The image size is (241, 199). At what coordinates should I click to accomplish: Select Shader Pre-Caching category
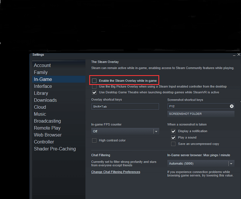coord(59,149)
